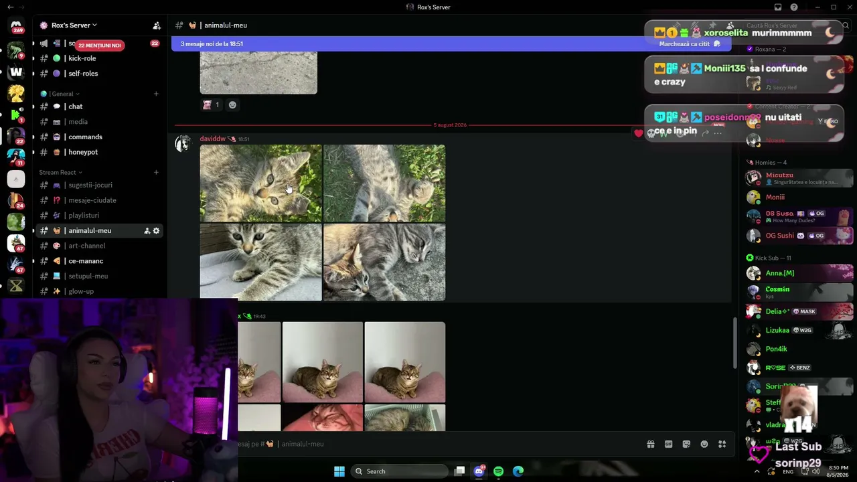Open Anna.[M] in the member list

(799, 273)
